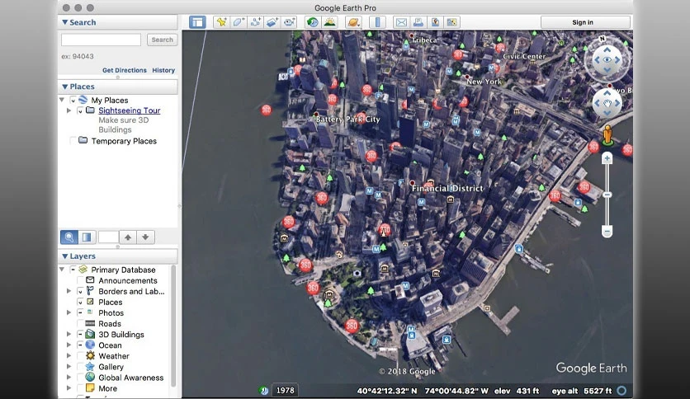Click the north-up compass look ring
Image resolution: width=690 pixels, height=399 pixels.
pyautogui.click(x=607, y=59)
